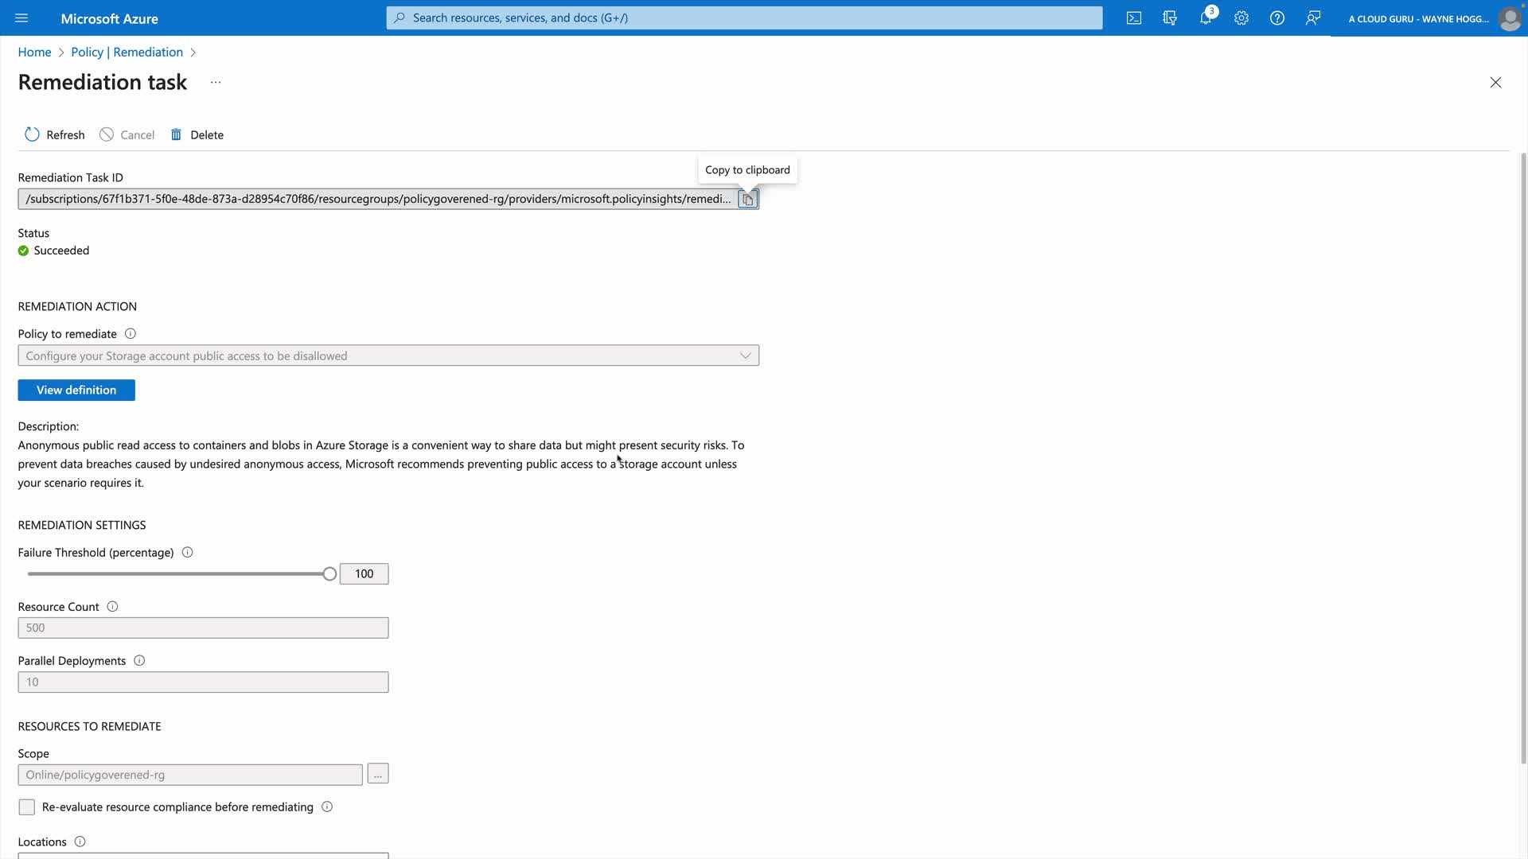Click Refresh in the command bar
Image resolution: width=1528 pixels, height=859 pixels.
(54, 134)
